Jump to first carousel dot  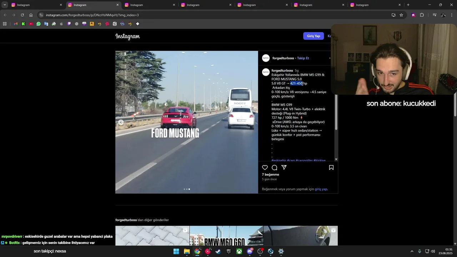pos(184,189)
